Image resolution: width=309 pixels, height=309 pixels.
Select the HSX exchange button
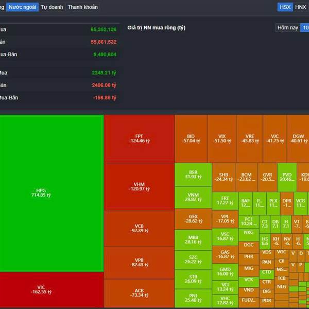pyautogui.click(x=285, y=7)
